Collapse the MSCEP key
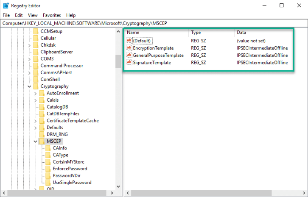Screen dimensions: 308x197 coord(35,141)
